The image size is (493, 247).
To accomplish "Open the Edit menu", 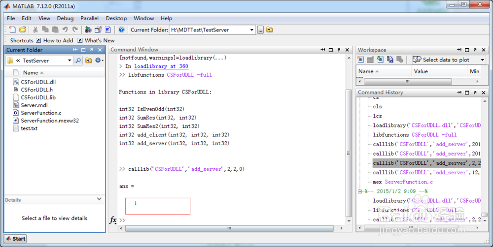I will (x=27, y=18).
